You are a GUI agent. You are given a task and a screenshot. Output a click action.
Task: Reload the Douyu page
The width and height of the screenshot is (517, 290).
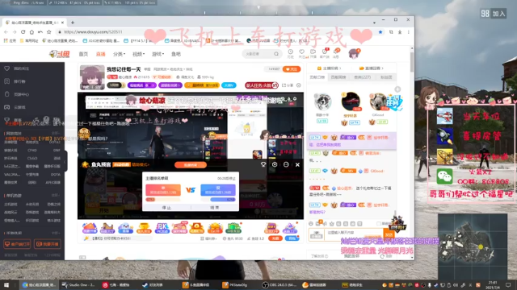pyautogui.click(x=23, y=32)
